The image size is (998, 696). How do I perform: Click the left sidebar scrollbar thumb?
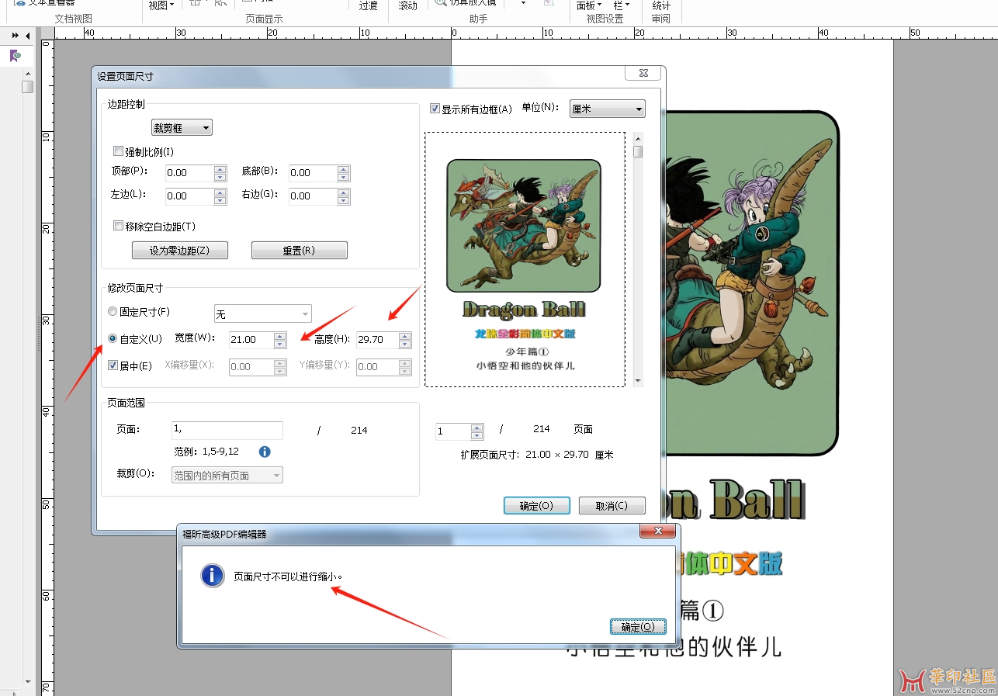click(x=28, y=87)
